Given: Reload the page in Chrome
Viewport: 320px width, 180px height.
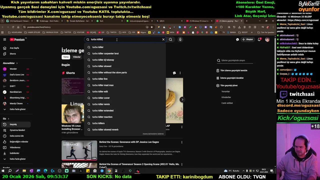Looking at the screenshot, I should tap(13, 27).
